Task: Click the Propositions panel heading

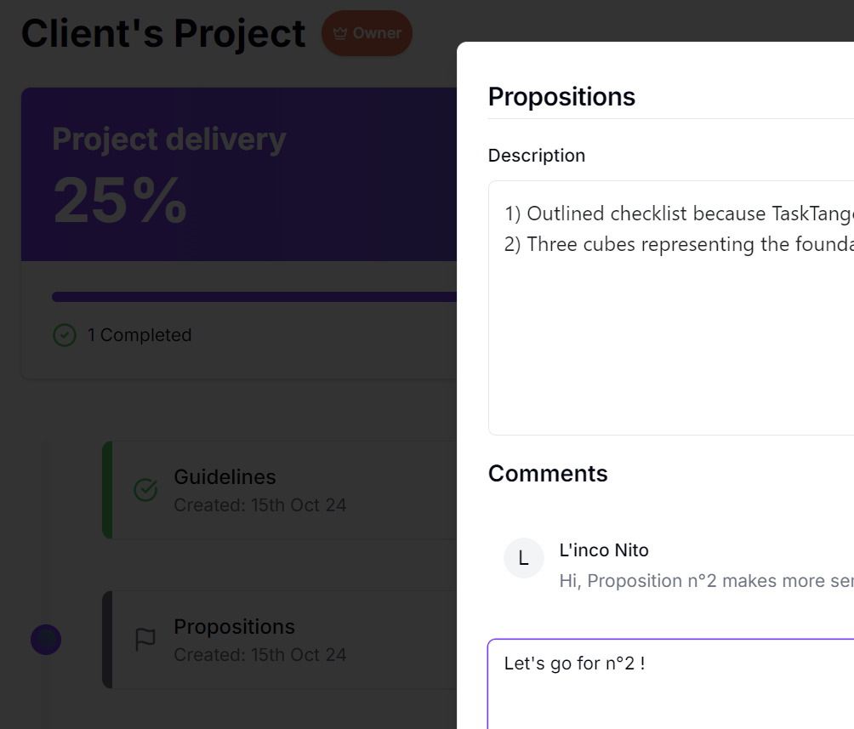Action: point(561,97)
